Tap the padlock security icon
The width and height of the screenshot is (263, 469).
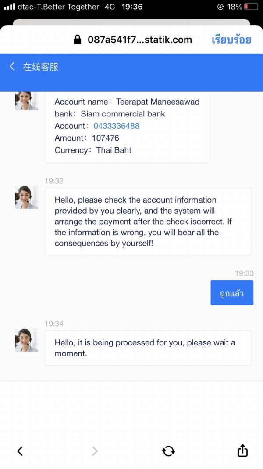pos(78,40)
